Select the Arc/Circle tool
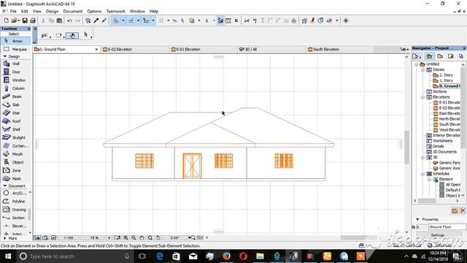 tap(15, 193)
